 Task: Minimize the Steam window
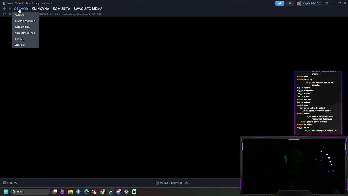click(333, 3)
